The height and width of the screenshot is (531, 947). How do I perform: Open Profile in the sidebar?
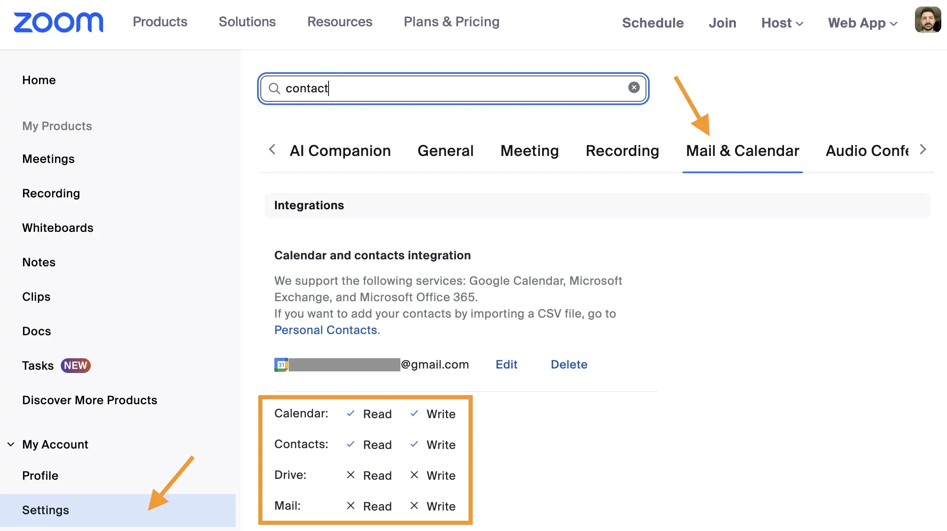pyautogui.click(x=40, y=476)
